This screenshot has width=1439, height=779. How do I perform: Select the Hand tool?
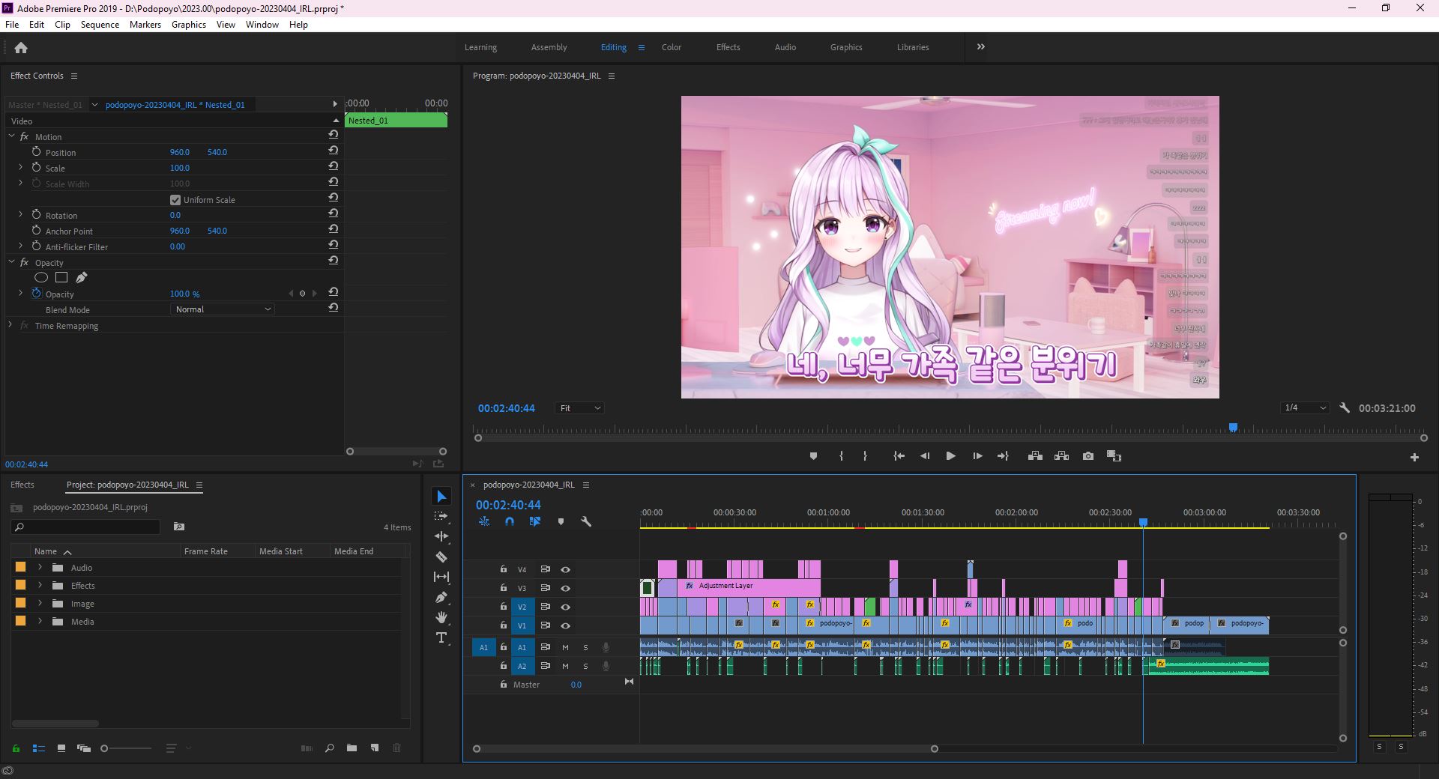pos(441,617)
